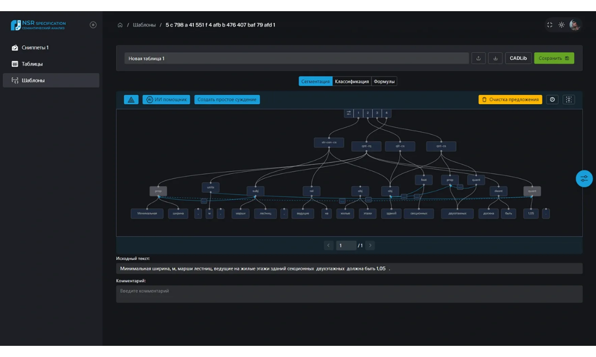Click the Комментарий input field

[x=349, y=294]
